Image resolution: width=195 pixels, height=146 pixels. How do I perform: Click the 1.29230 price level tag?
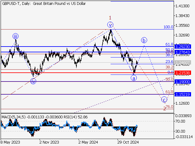(183, 47)
